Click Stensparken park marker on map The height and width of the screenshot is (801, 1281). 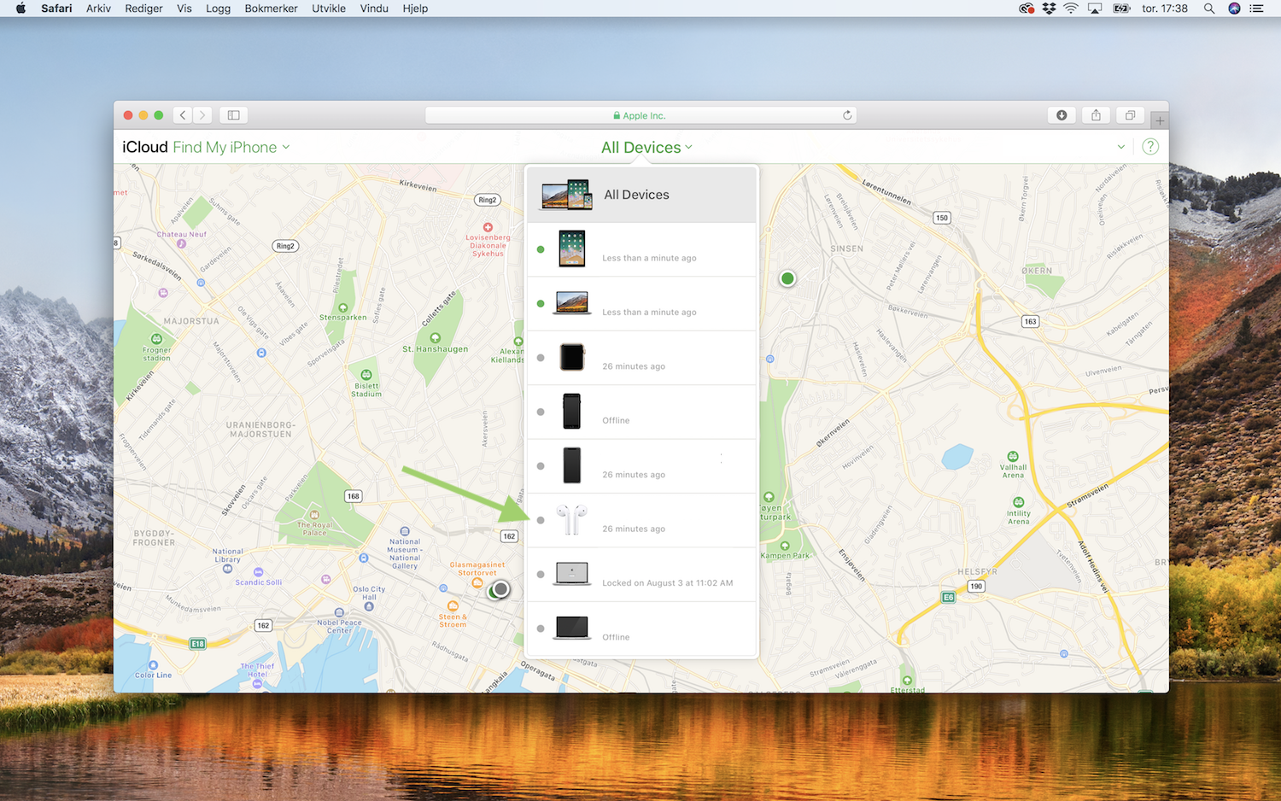[342, 308]
